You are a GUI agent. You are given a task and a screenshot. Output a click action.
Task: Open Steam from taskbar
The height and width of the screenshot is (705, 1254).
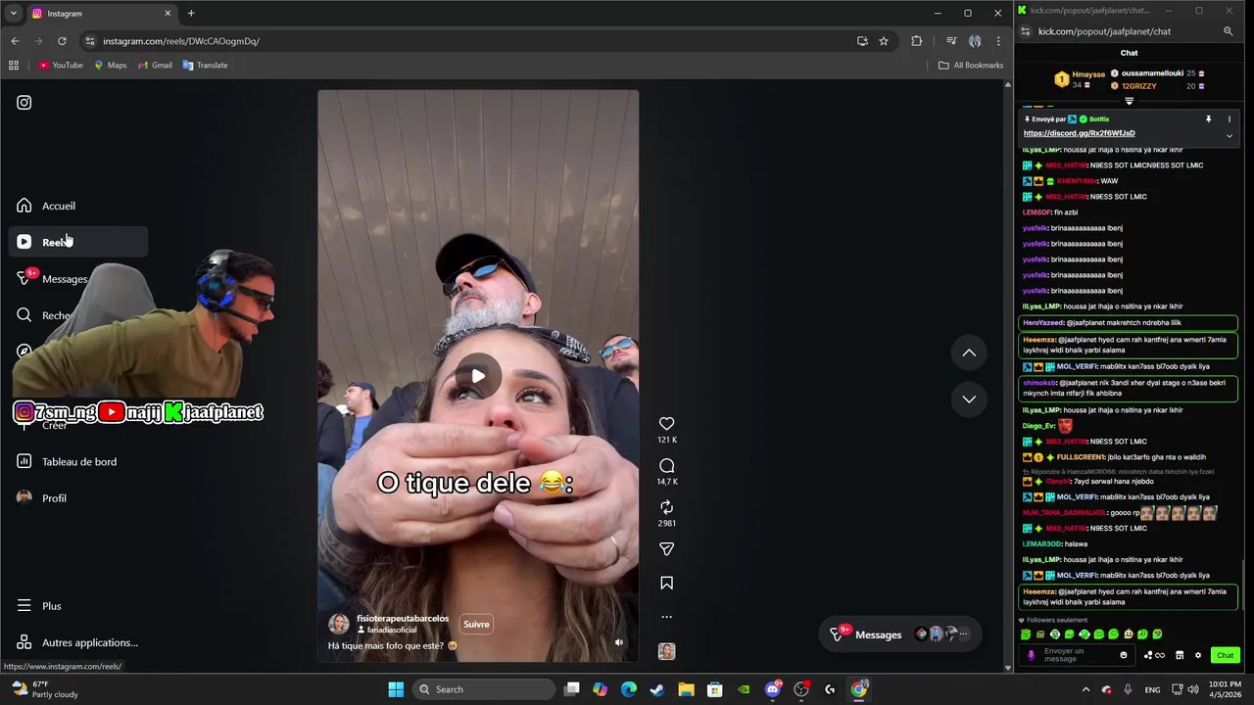pyautogui.click(x=656, y=689)
